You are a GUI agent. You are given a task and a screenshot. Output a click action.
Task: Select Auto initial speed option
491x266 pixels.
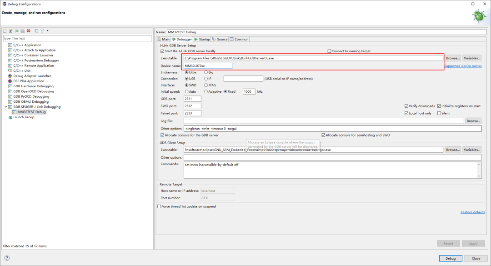coord(187,92)
